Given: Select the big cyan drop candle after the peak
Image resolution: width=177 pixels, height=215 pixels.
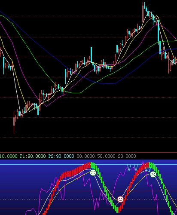Looking at the screenshot, I should point(159,31).
